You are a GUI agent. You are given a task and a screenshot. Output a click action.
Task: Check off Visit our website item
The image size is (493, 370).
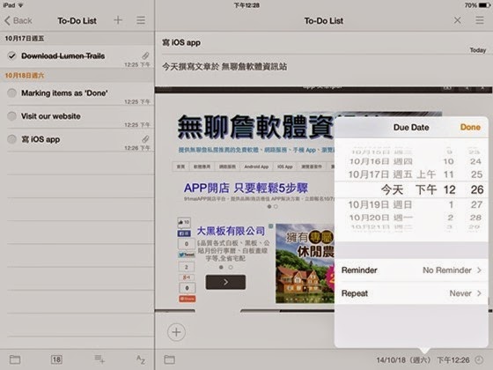pyautogui.click(x=12, y=116)
